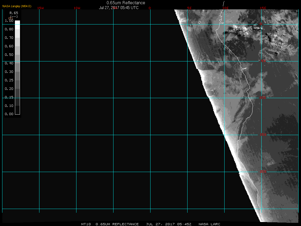Click the equator "0" latitude label
The height and width of the screenshot is (226, 301).
pyautogui.click(x=261, y=24)
